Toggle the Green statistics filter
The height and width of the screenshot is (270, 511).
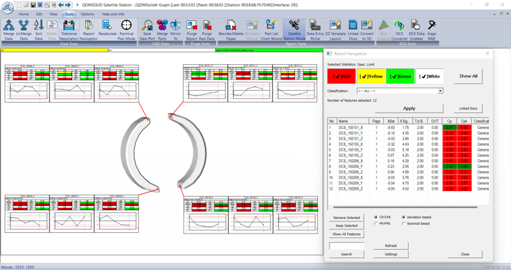(400, 77)
